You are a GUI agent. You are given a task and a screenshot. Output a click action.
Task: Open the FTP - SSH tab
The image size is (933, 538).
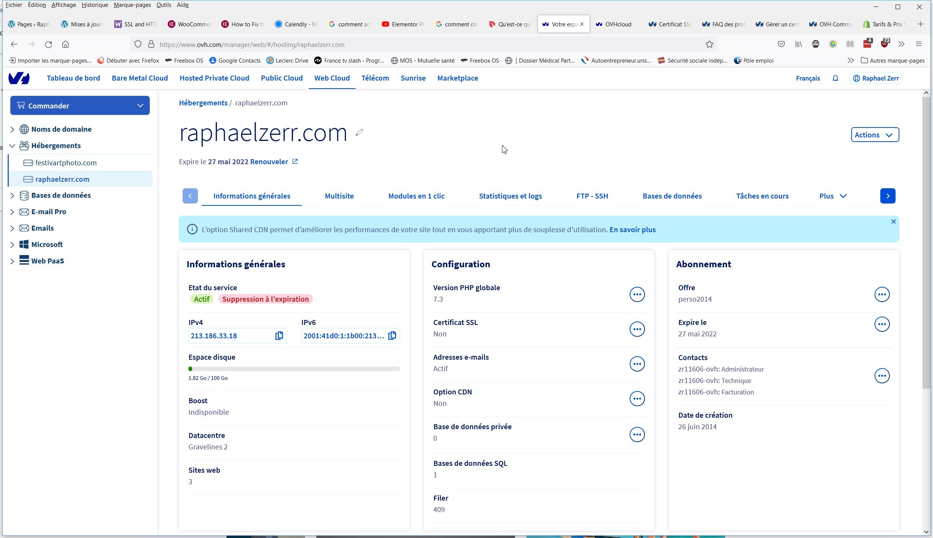point(592,196)
